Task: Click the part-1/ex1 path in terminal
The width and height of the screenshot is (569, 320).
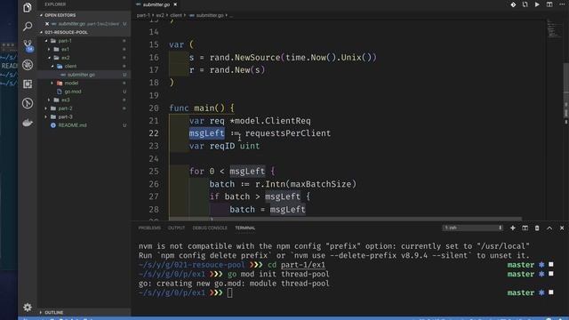Action: [303, 265]
